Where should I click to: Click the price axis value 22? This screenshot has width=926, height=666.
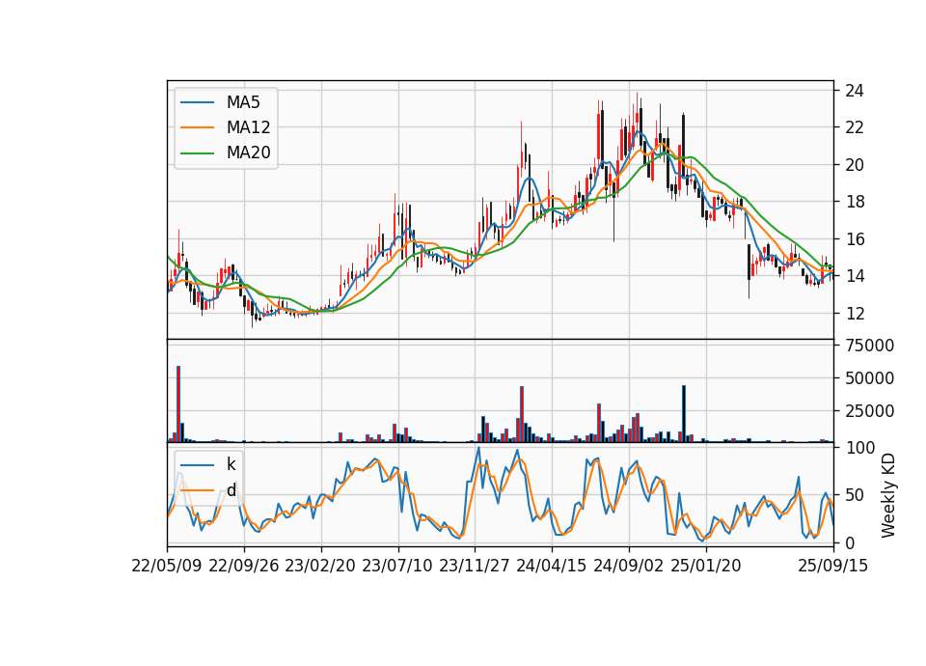pos(855,127)
